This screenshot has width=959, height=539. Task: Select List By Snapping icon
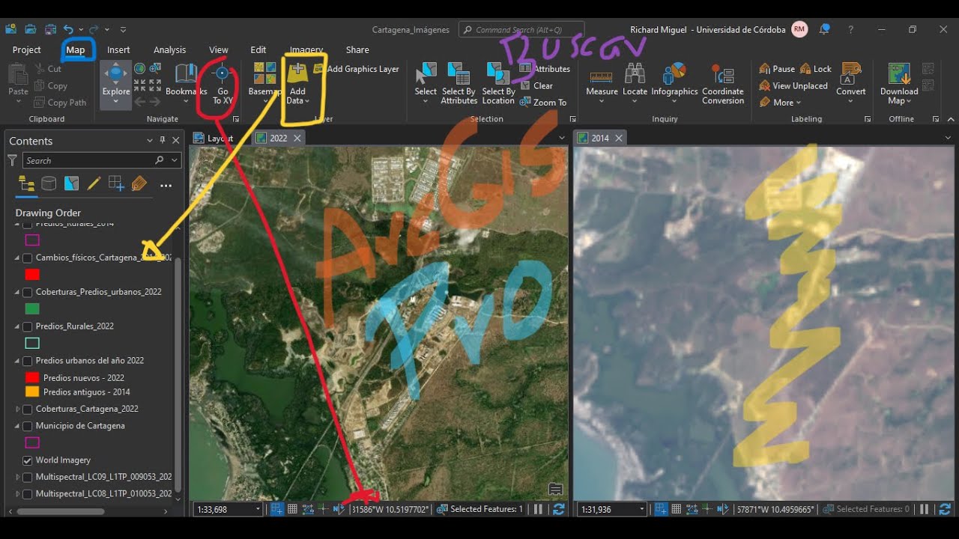coord(116,184)
